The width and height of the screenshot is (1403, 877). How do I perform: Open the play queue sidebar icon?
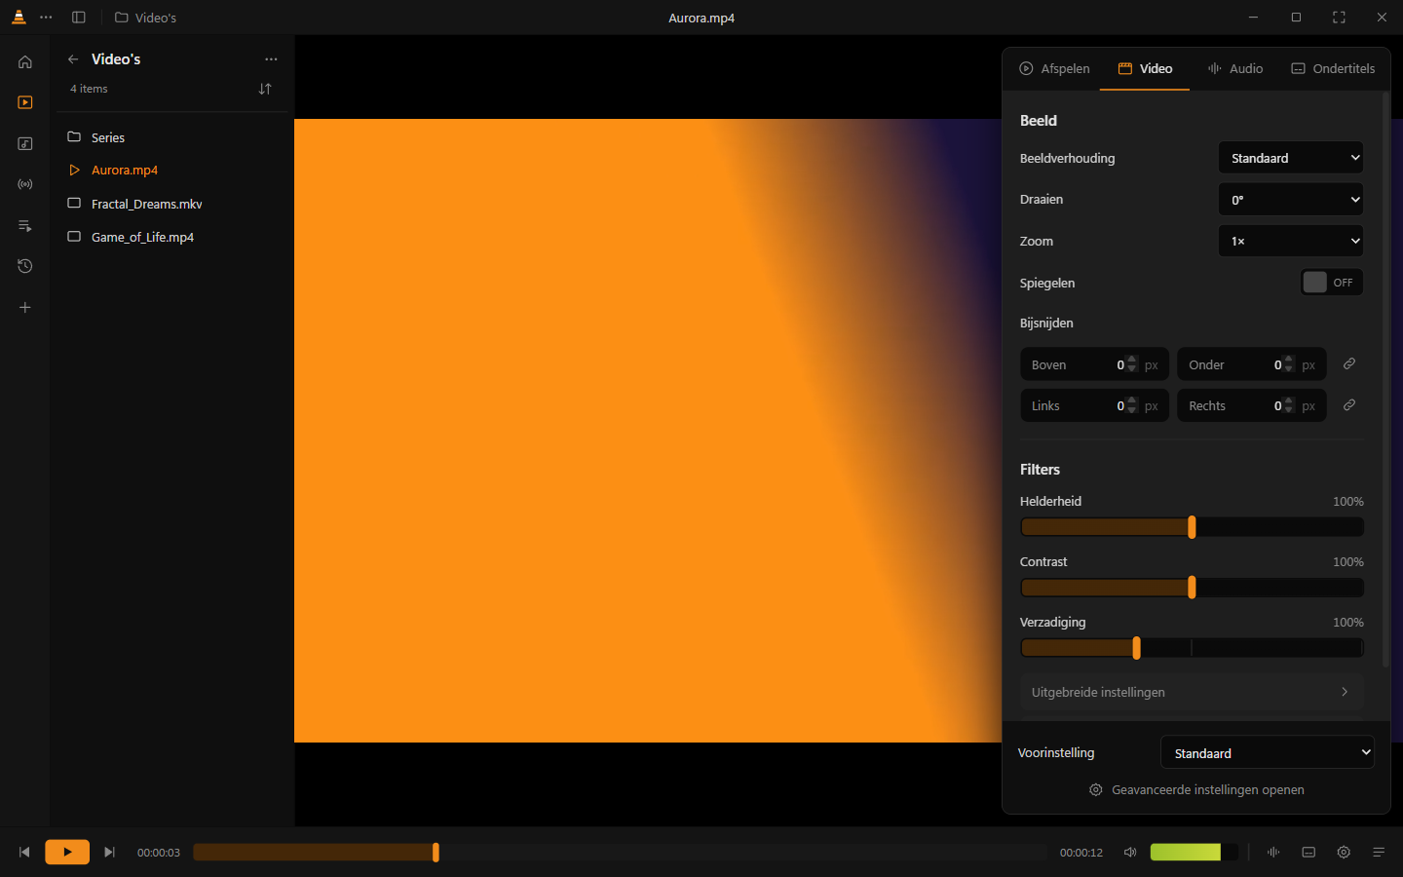(x=25, y=225)
